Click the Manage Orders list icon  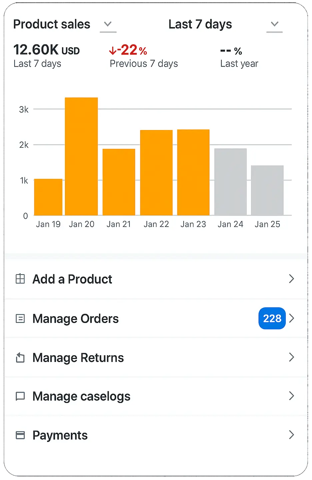(20, 319)
